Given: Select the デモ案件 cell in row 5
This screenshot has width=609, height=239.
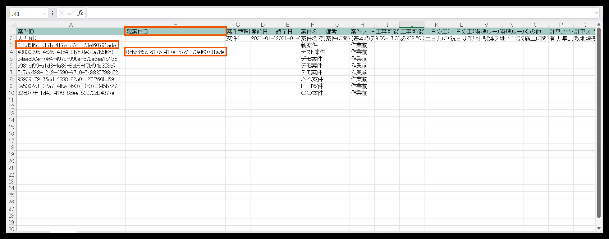Looking at the screenshot, I should tap(312, 59).
